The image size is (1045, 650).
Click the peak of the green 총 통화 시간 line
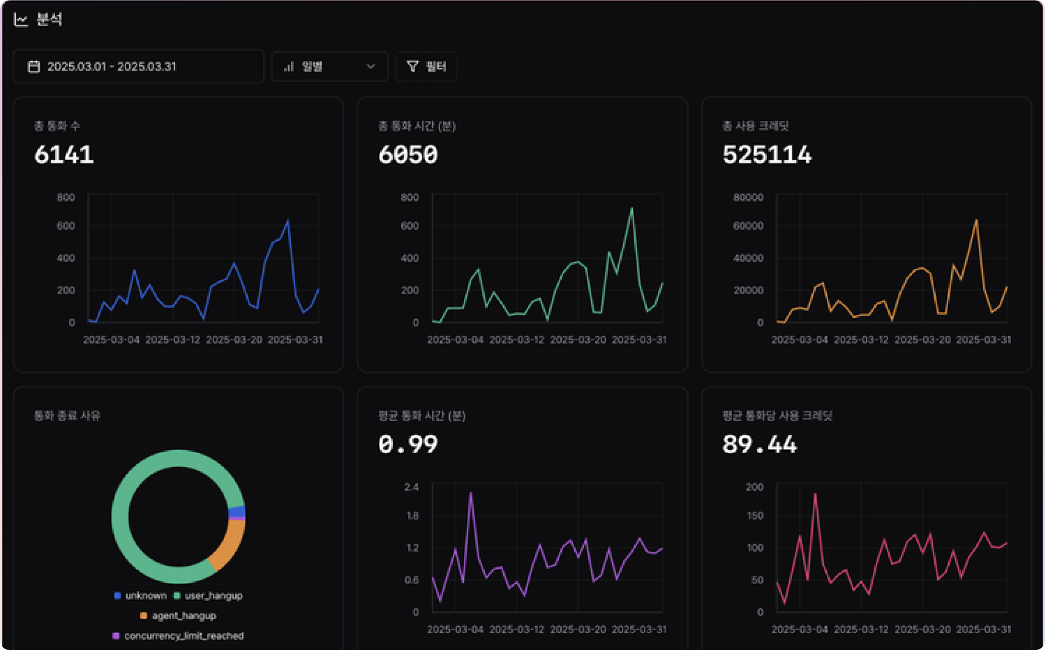coord(632,208)
